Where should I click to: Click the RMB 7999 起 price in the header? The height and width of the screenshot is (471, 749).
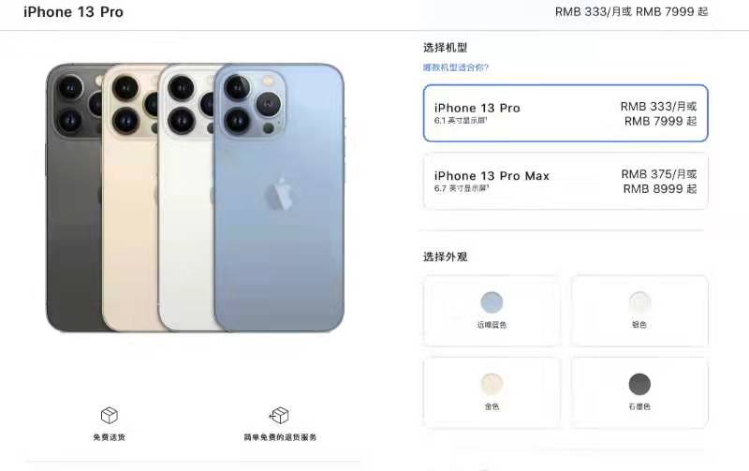(x=672, y=12)
